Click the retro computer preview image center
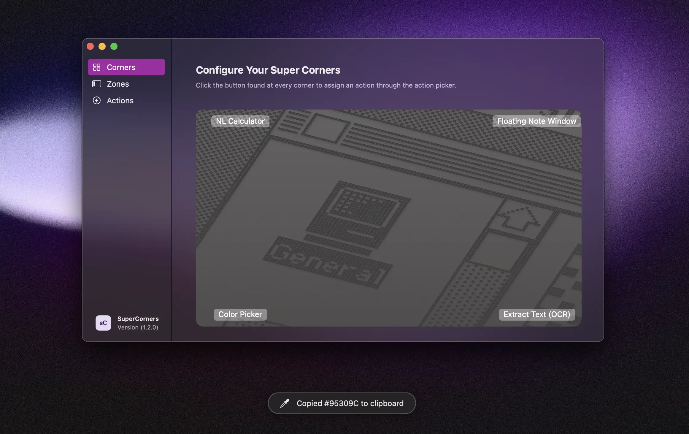Image resolution: width=689 pixels, height=434 pixels. pyautogui.click(x=388, y=218)
